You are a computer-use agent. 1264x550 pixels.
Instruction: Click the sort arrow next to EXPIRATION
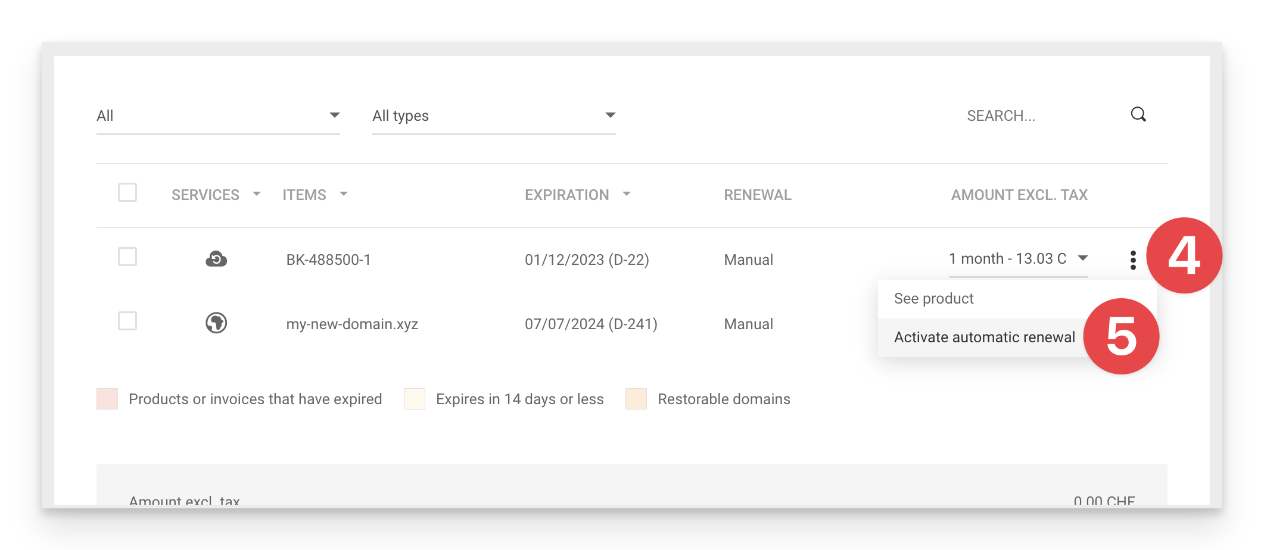[627, 195]
